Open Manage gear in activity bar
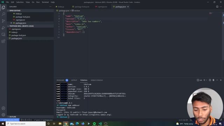Viewport: 224px width, 126px height. tap(3, 115)
